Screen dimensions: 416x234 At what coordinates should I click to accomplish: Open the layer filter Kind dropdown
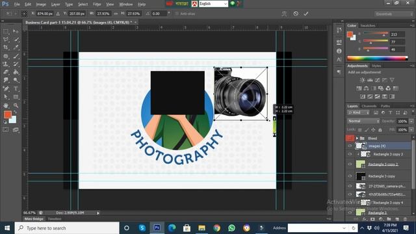358,112
